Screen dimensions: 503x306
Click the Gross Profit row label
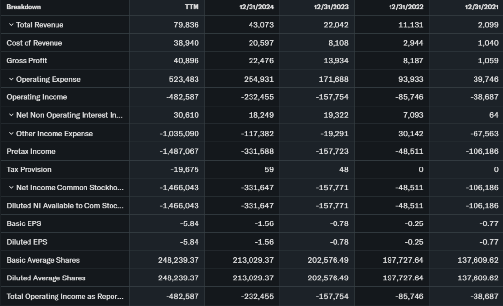(x=27, y=61)
